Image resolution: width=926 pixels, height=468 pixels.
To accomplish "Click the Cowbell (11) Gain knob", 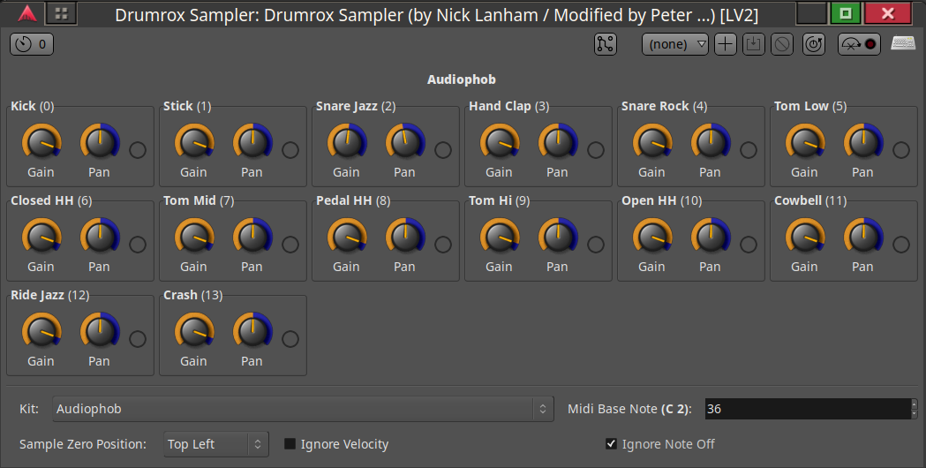I will [x=805, y=237].
